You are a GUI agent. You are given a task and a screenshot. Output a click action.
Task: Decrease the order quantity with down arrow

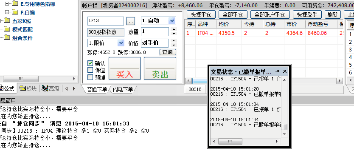coord(174,34)
